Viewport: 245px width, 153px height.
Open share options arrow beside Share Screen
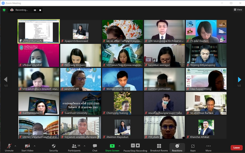[x=119, y=146]
